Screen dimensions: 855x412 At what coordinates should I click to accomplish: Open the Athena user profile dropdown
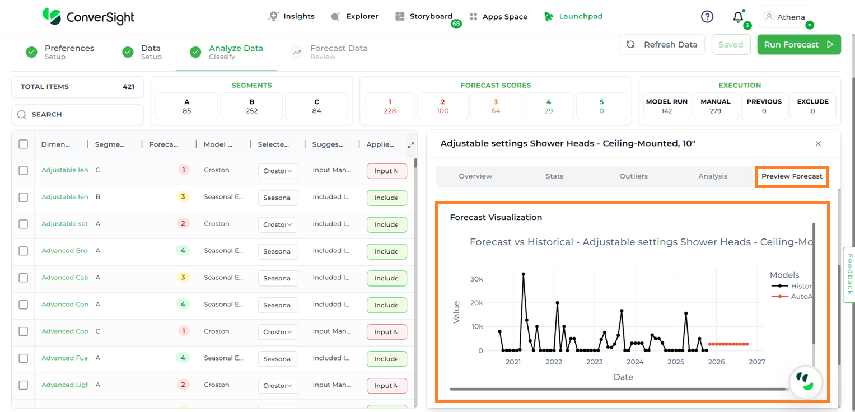pyautogui.click(x=786, y=17)
